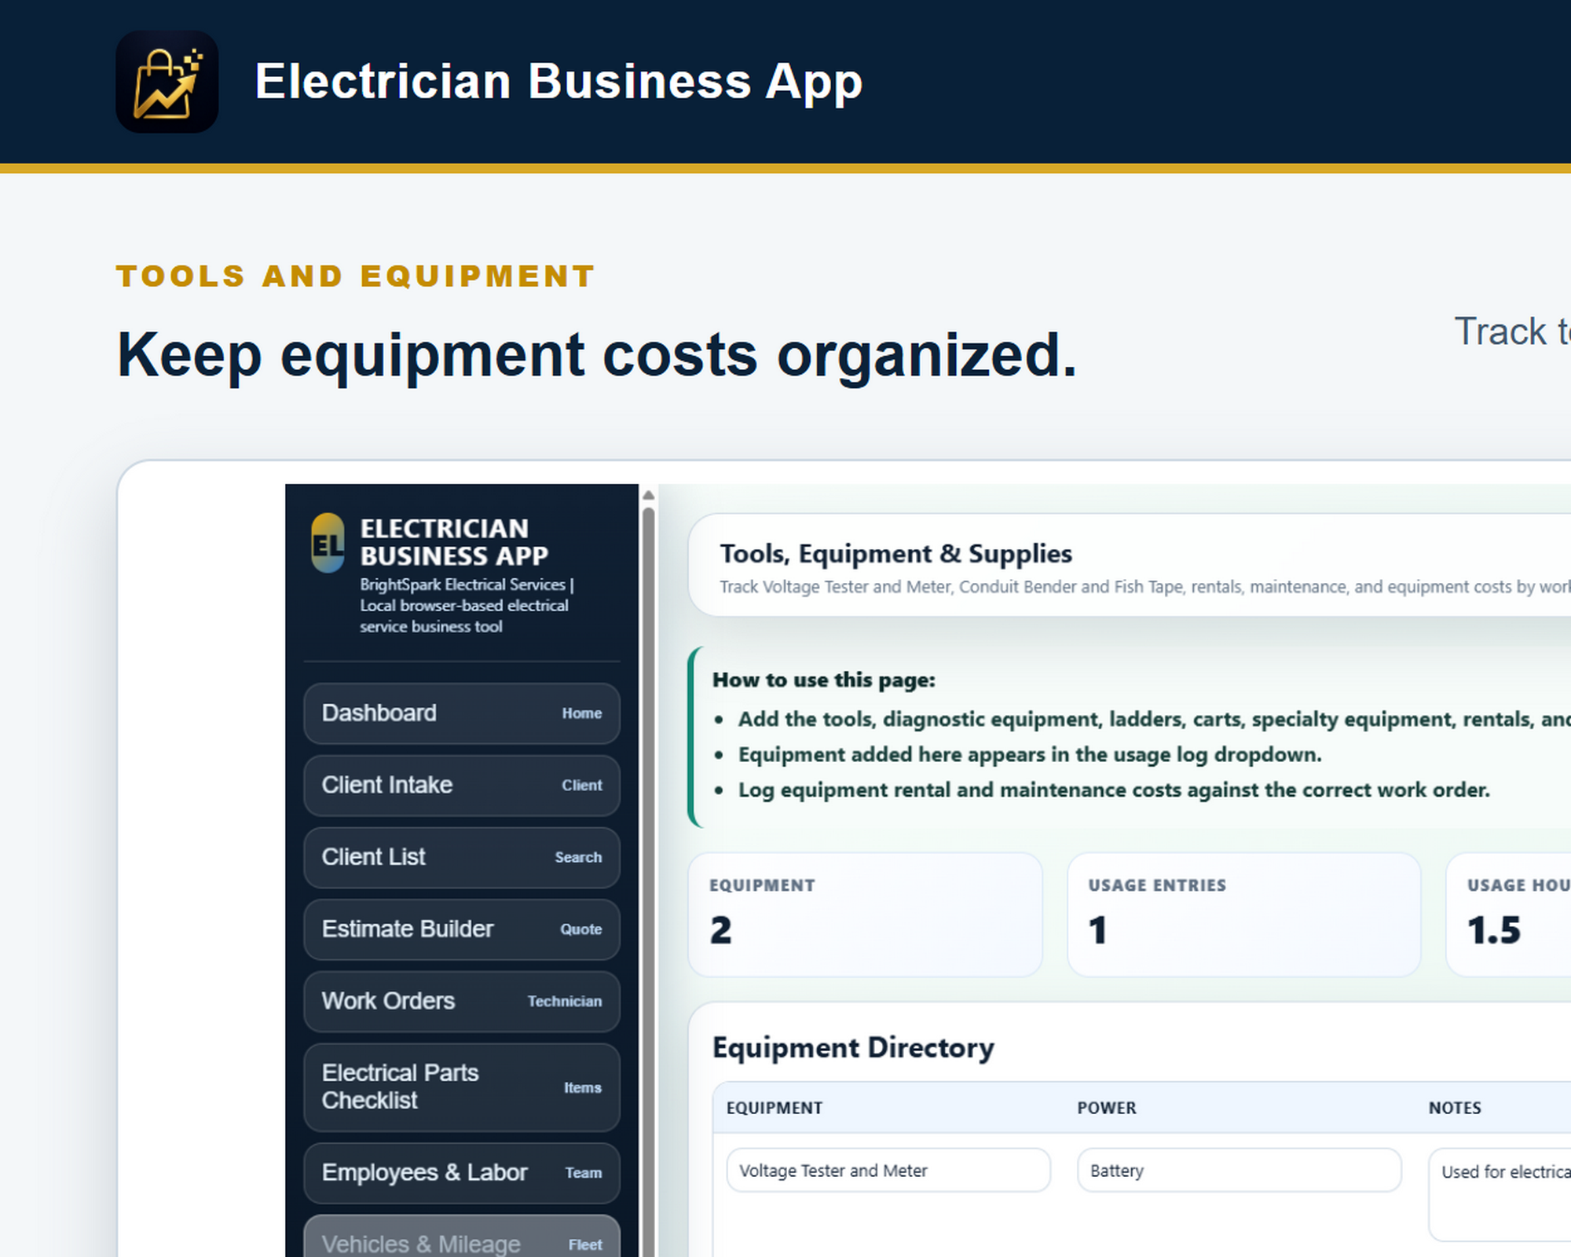Open the Estimate Builder page

[x=462, y=929]
